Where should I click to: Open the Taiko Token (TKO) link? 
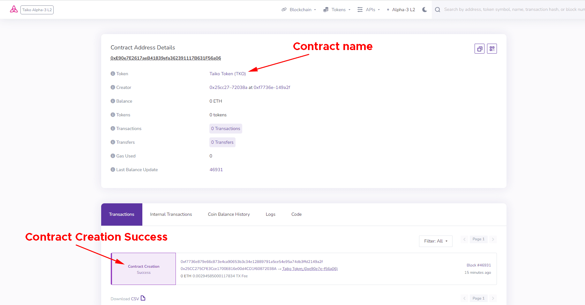228,74
